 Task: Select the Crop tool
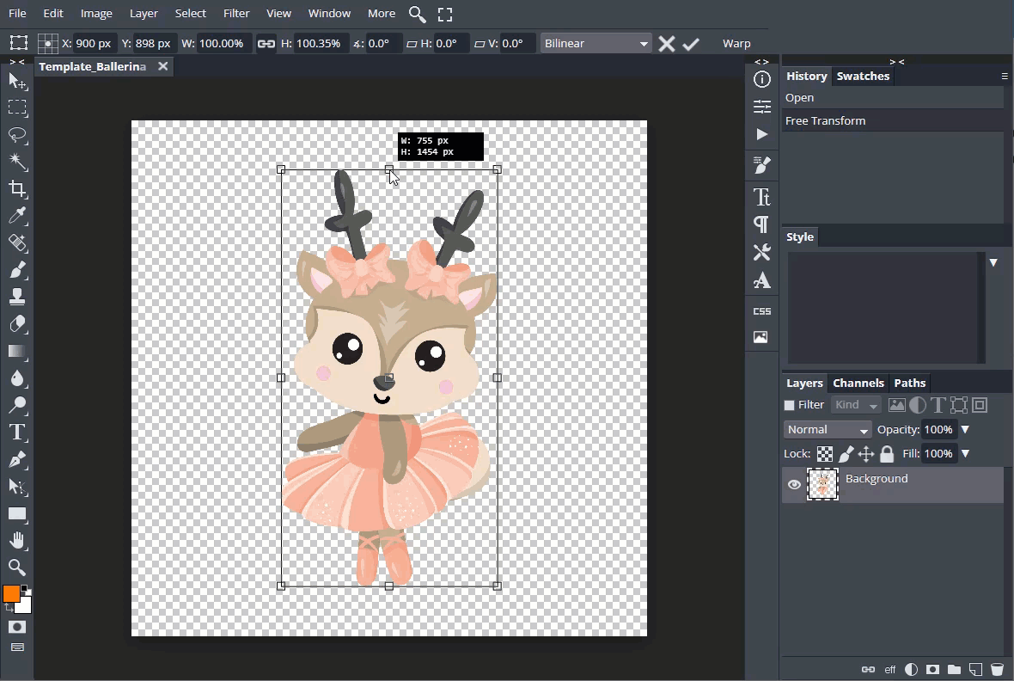17,189
